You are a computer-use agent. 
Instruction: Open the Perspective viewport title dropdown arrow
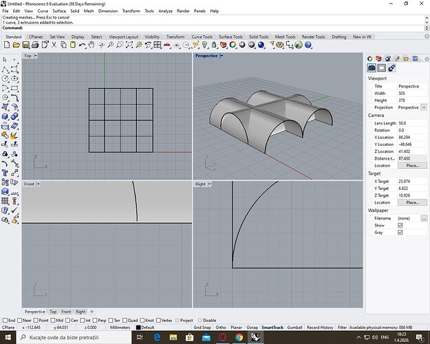(222, 56)
